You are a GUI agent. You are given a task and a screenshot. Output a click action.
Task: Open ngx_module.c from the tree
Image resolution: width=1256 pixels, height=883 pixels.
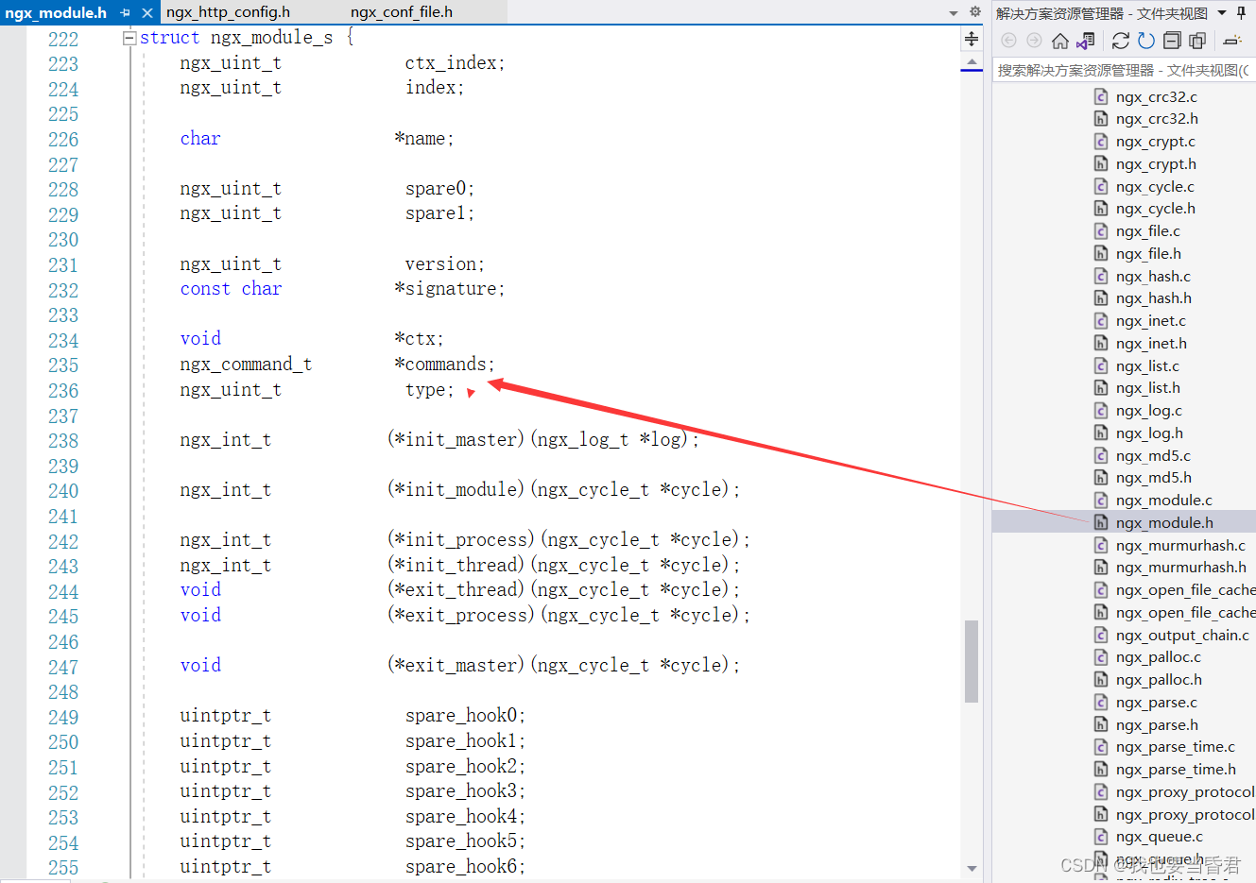click(1163, 501)
